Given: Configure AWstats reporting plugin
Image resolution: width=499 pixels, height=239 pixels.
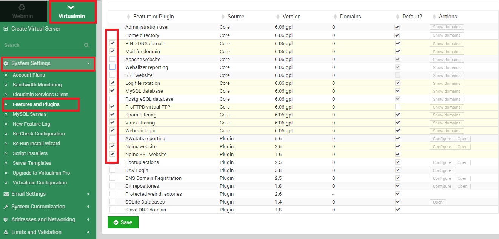Looking at the screenshot, I should (442, 139).
